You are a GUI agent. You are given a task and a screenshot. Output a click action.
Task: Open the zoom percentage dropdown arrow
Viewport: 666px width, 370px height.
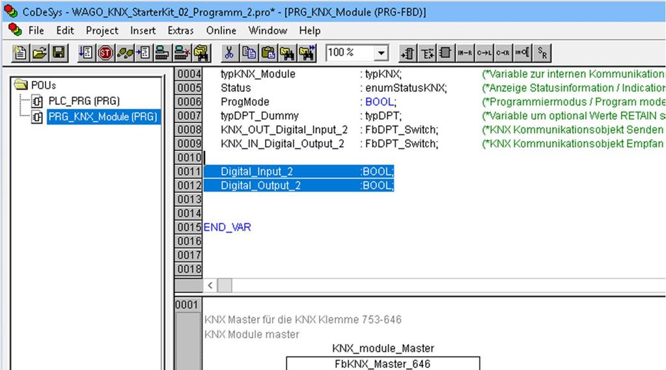click(381, 53)
